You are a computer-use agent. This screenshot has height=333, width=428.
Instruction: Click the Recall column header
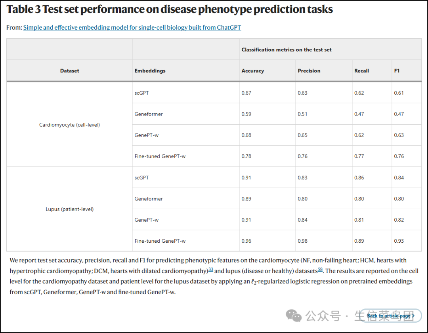click(x=361, y=71)
